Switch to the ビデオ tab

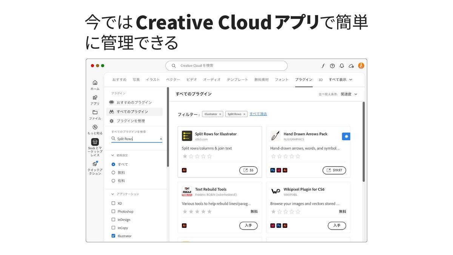coord(192,80)
